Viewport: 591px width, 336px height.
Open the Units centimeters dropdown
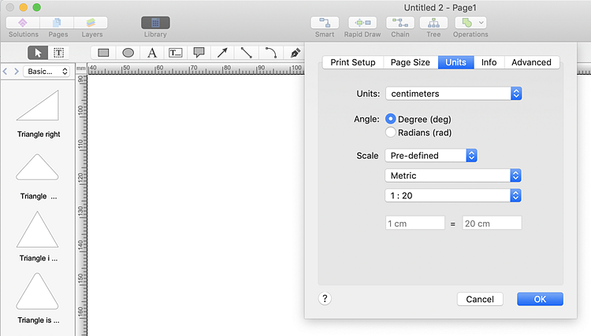pos(453,94)
